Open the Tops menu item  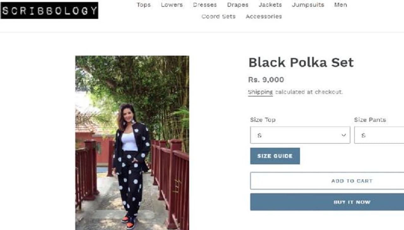[x=144, y=5]
